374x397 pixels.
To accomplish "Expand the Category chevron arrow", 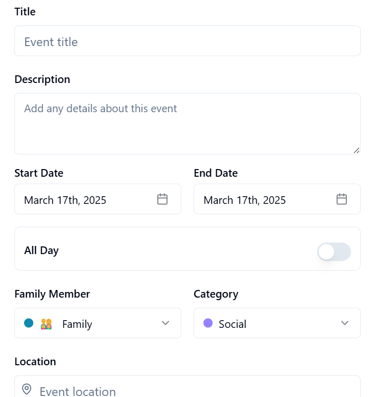I will (345, 323).
